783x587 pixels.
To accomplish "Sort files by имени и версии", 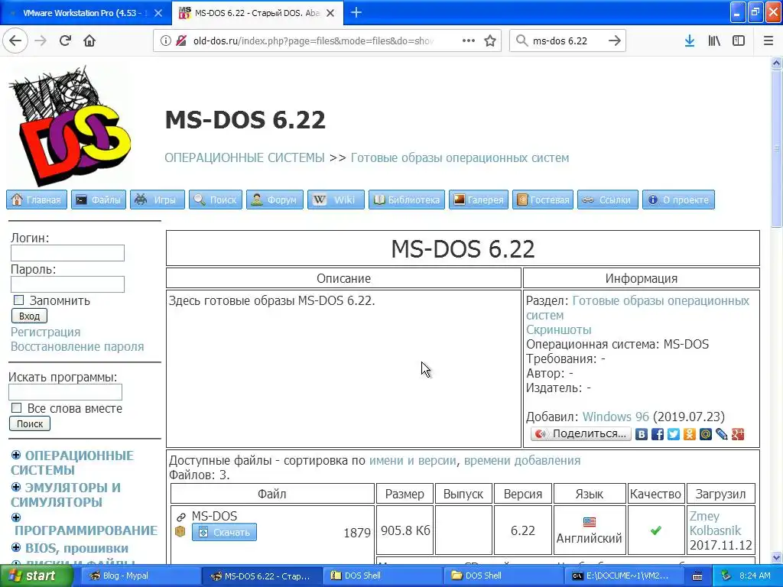I will [412, 461].
